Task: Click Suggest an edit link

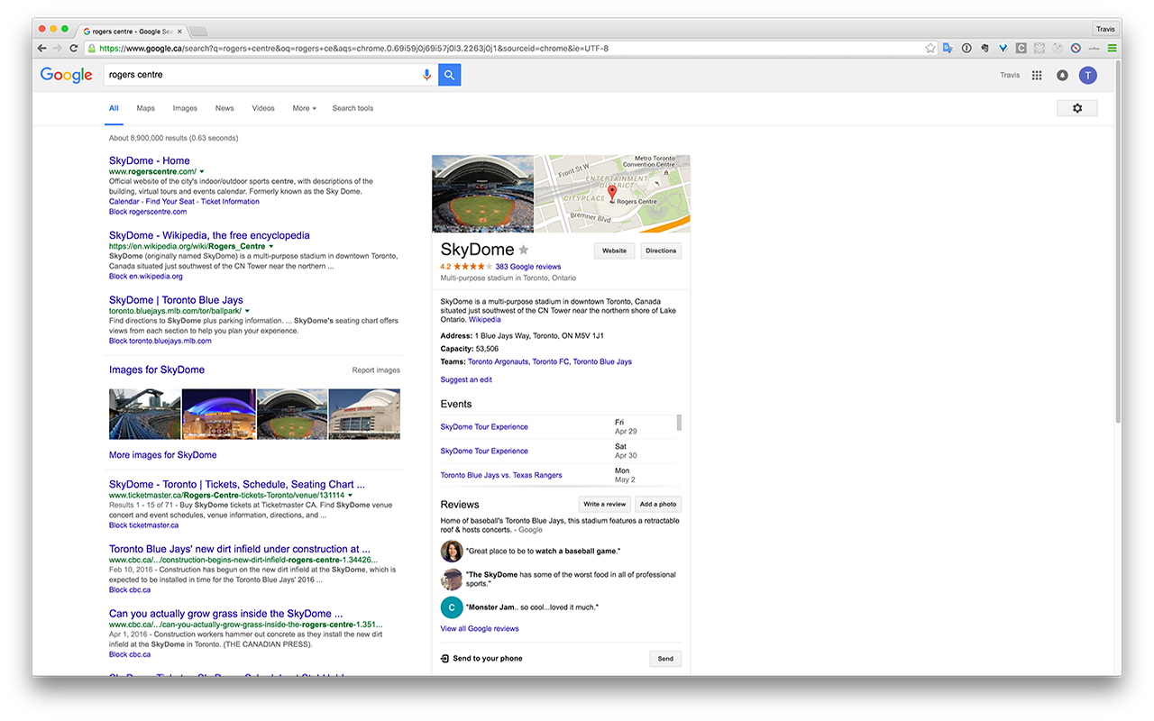Action: click(466, 379)
